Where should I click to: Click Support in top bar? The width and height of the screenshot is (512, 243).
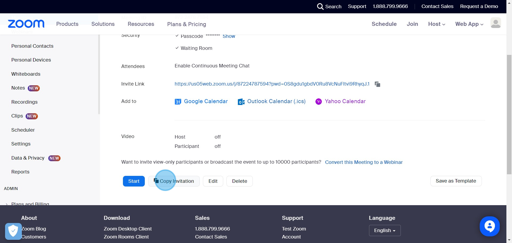[x=357, y=6]
